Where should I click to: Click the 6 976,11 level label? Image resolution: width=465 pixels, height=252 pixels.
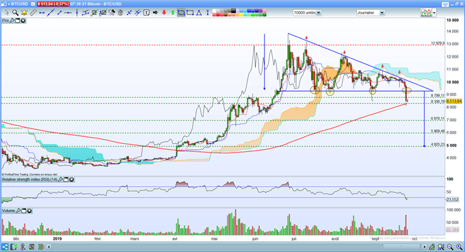(438, 118)
